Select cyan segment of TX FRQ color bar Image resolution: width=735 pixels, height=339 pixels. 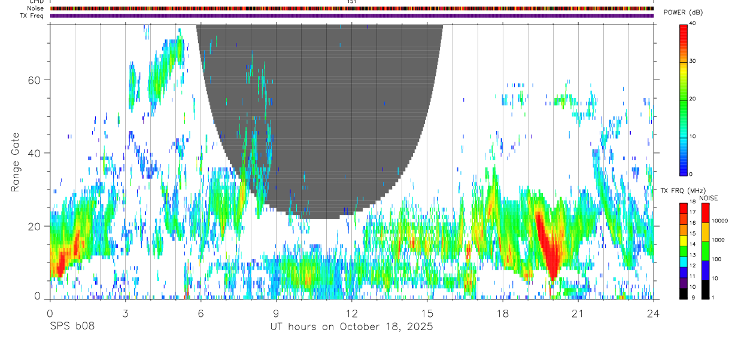tap(684, 262)
